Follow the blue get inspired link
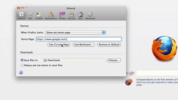Viewport: 178px width, 100px height. (x=157, y=82)
